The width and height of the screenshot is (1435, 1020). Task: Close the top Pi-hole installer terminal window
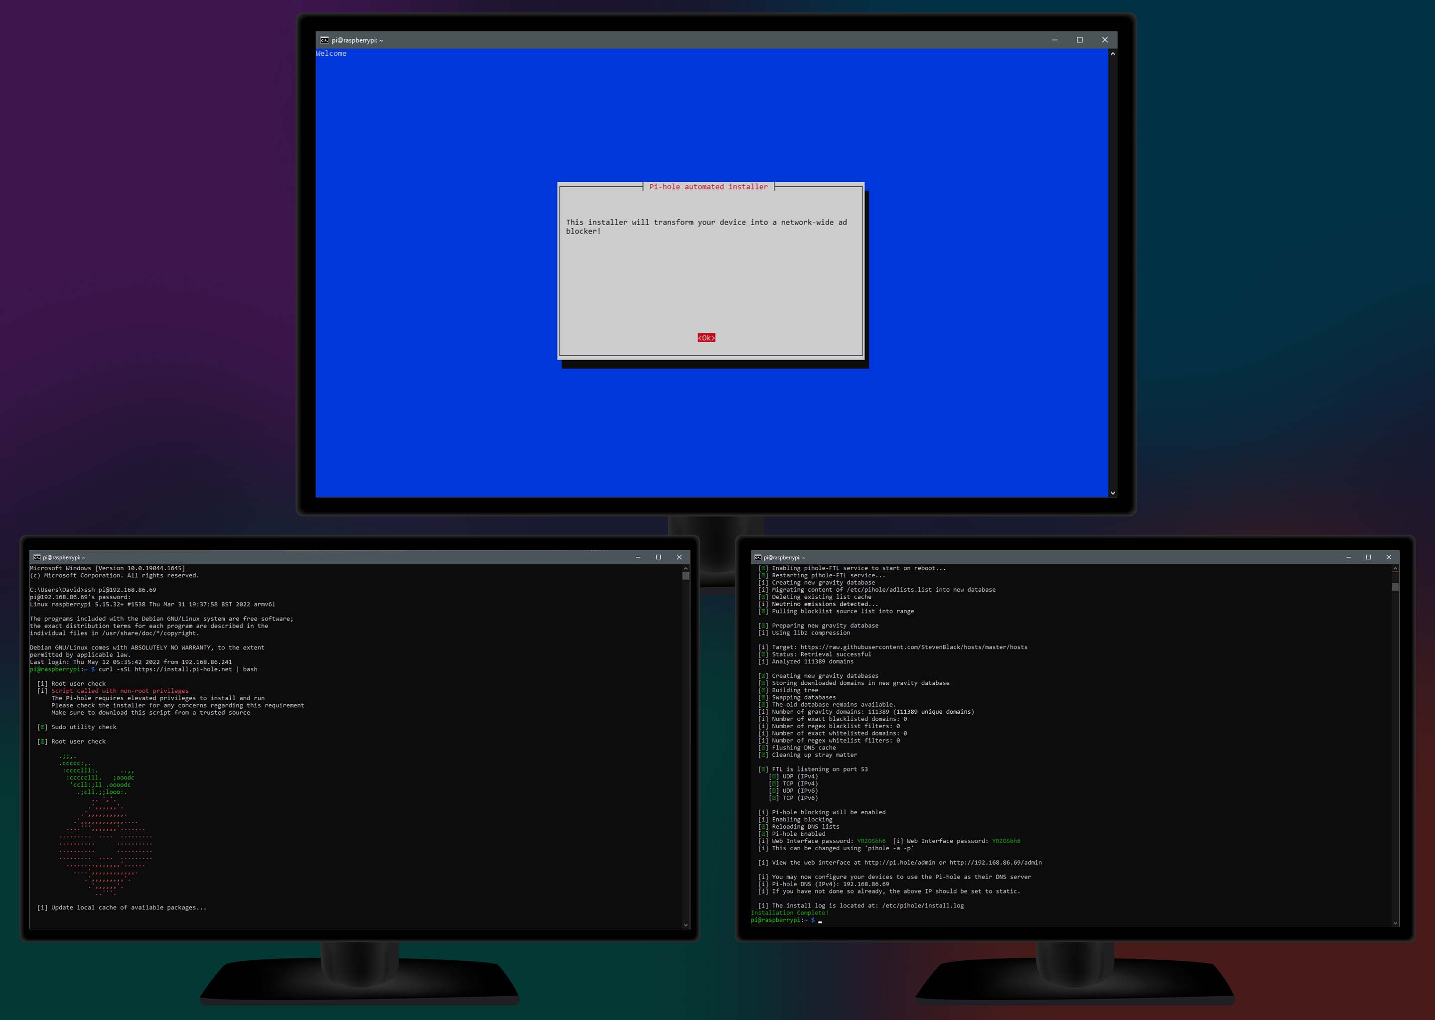pyautogui.click(x=1105, y=40)
